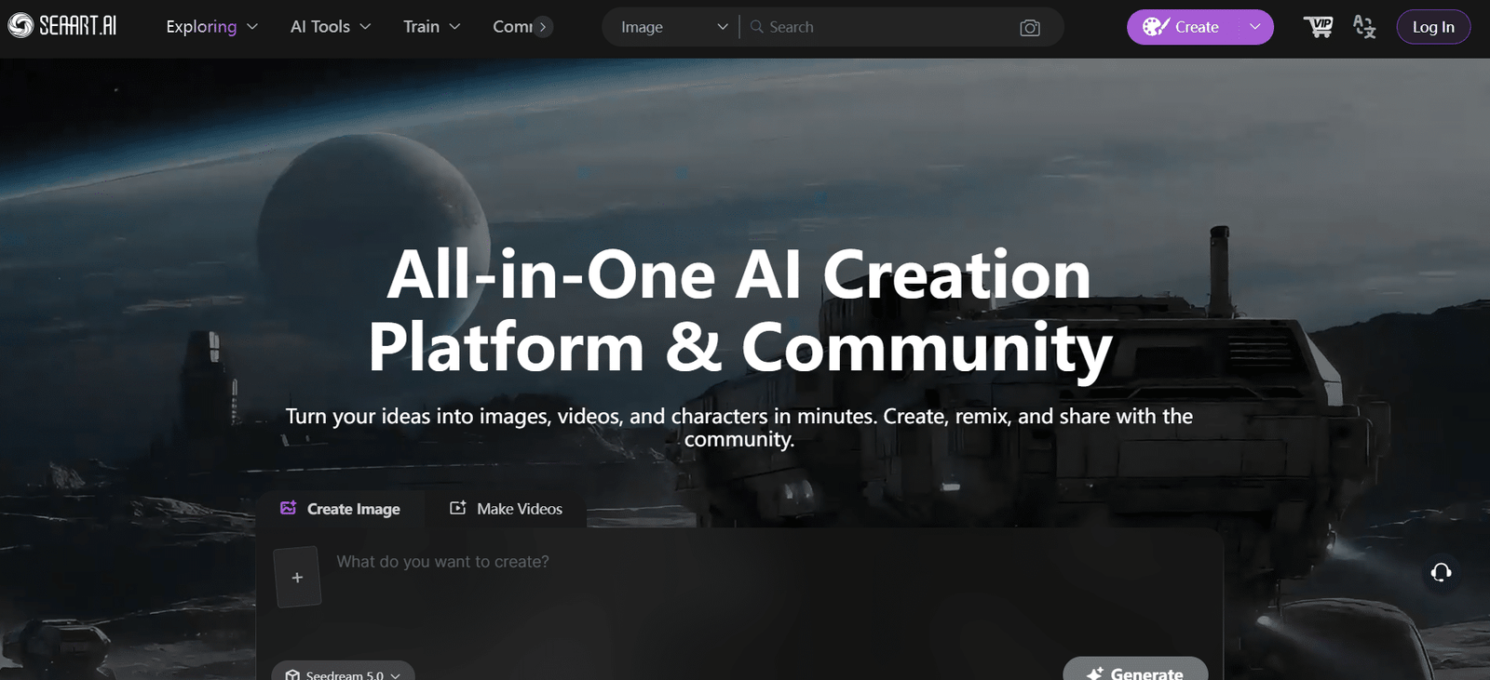Open the VIP shopping cart icon
The image size is (1490, 680).
point(1318,27)
